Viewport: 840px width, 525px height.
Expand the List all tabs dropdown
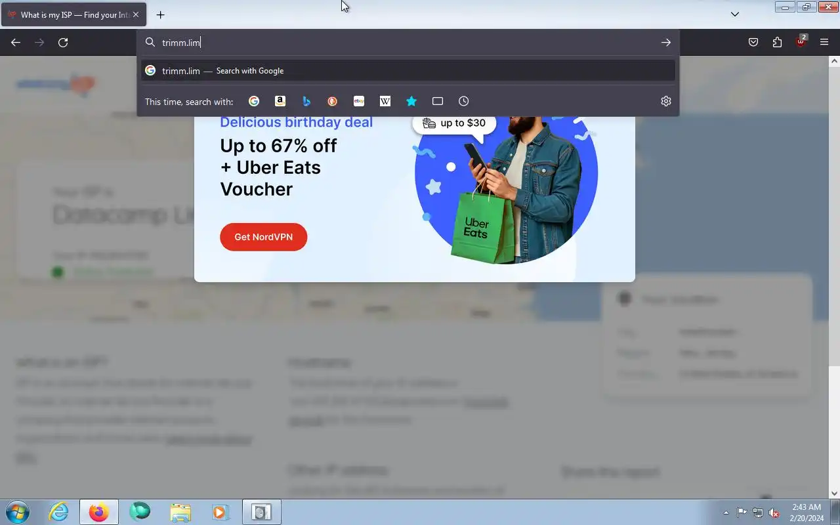click(x=735, y=14)
